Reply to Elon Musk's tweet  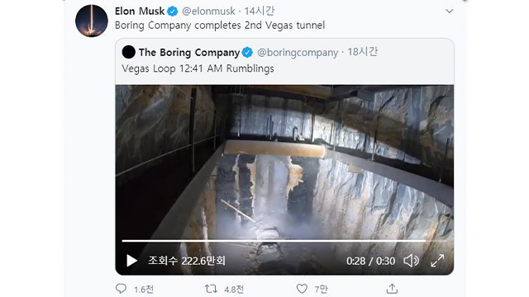point(121,289)
